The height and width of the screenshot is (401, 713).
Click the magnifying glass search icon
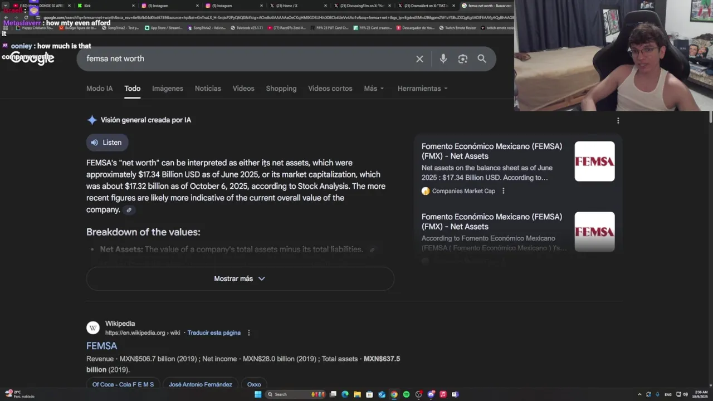point(482,58)
